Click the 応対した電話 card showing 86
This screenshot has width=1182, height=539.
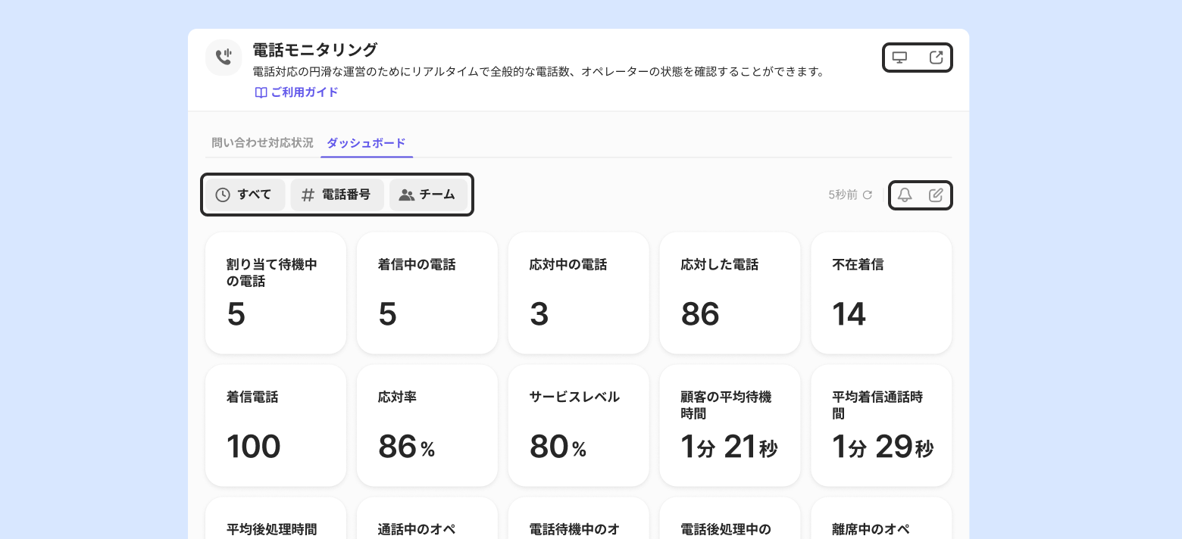[730, 293]
